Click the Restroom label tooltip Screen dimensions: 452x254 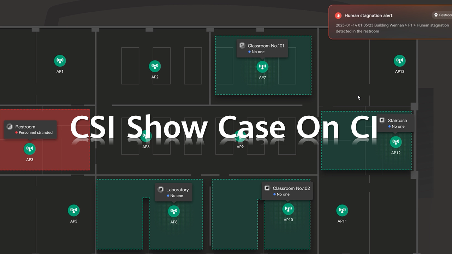[31, 129]
